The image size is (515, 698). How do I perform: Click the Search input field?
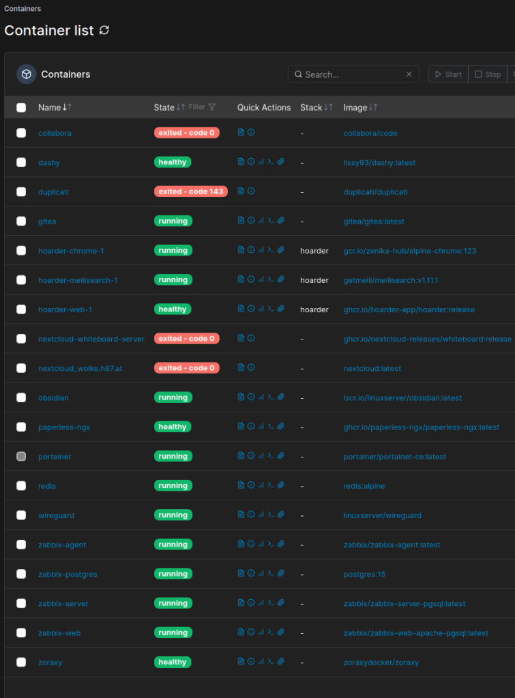354,74
